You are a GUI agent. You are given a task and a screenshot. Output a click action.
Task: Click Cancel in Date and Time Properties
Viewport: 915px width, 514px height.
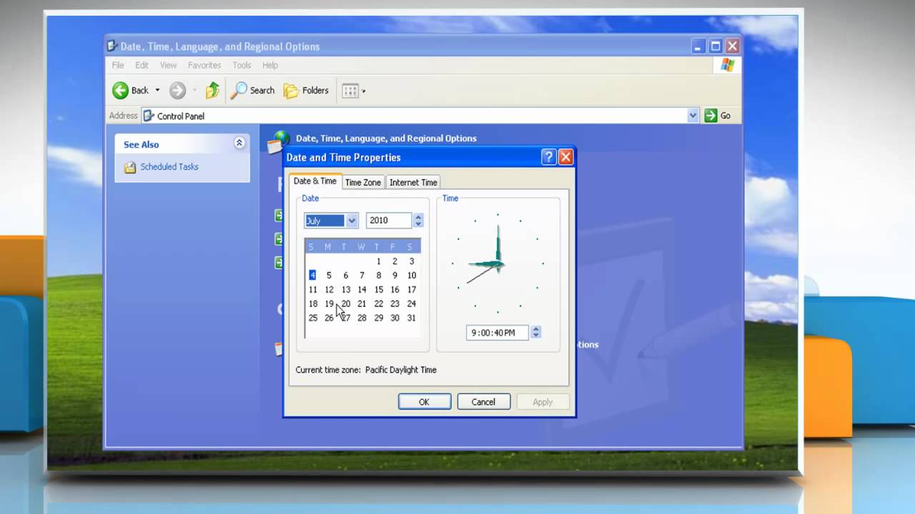(x=483, y=402)
